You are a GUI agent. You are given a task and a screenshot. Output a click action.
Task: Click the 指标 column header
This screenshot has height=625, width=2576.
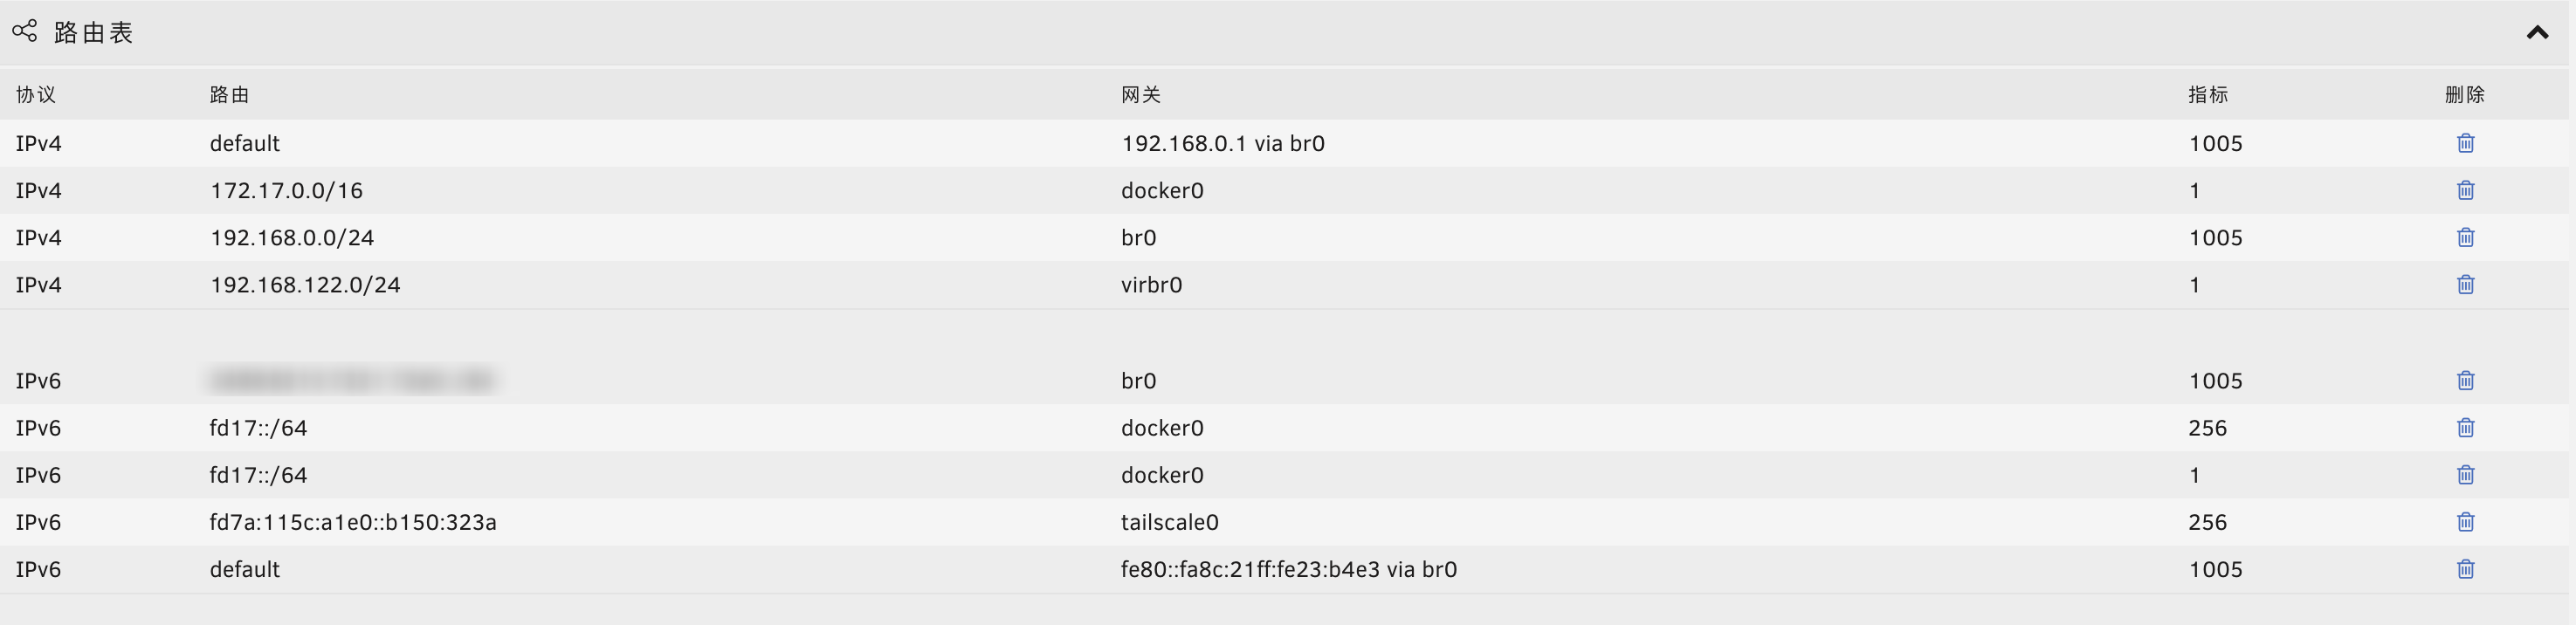[x=2208, y=95]
